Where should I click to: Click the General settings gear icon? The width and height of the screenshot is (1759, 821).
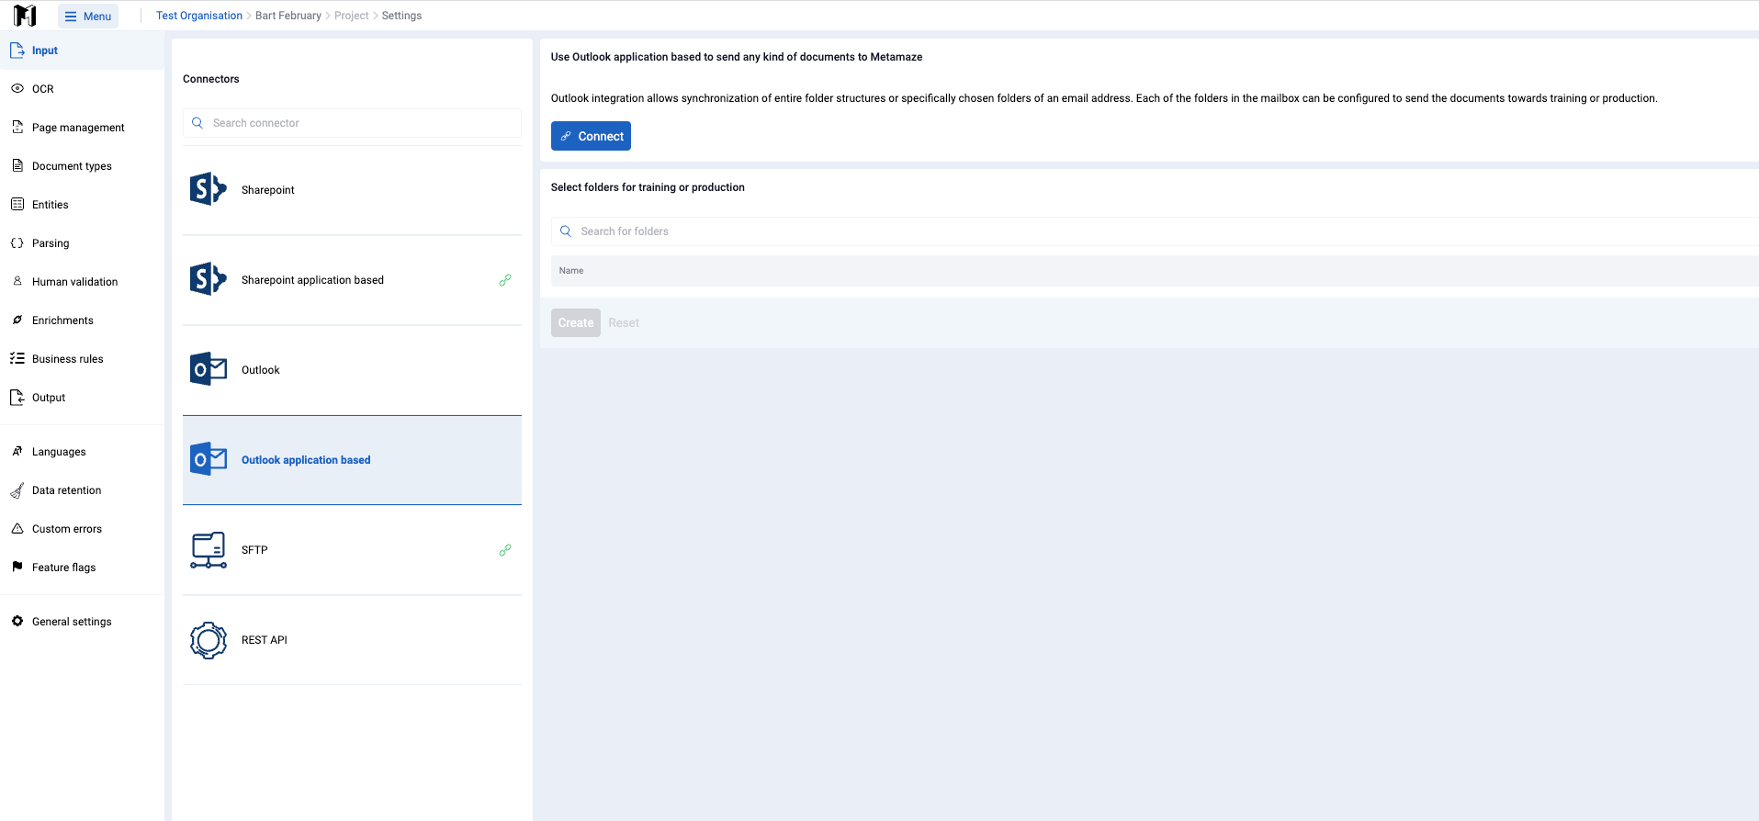17,621
